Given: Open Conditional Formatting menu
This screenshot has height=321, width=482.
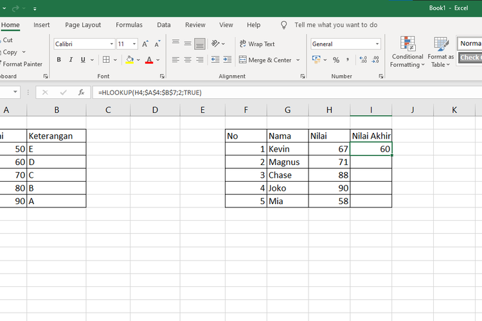Looking at the screenshot, I should 407,52.
